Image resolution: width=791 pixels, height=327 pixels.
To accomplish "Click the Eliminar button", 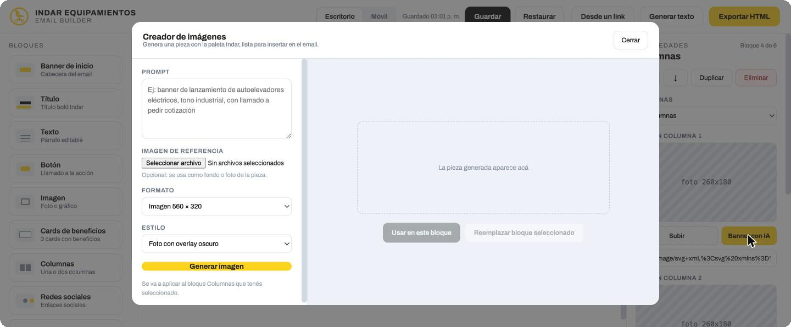I will click(x=756, y=77).
